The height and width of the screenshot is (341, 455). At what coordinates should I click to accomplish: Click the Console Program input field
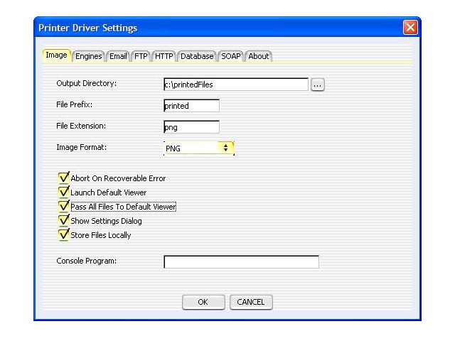point(242,262)
